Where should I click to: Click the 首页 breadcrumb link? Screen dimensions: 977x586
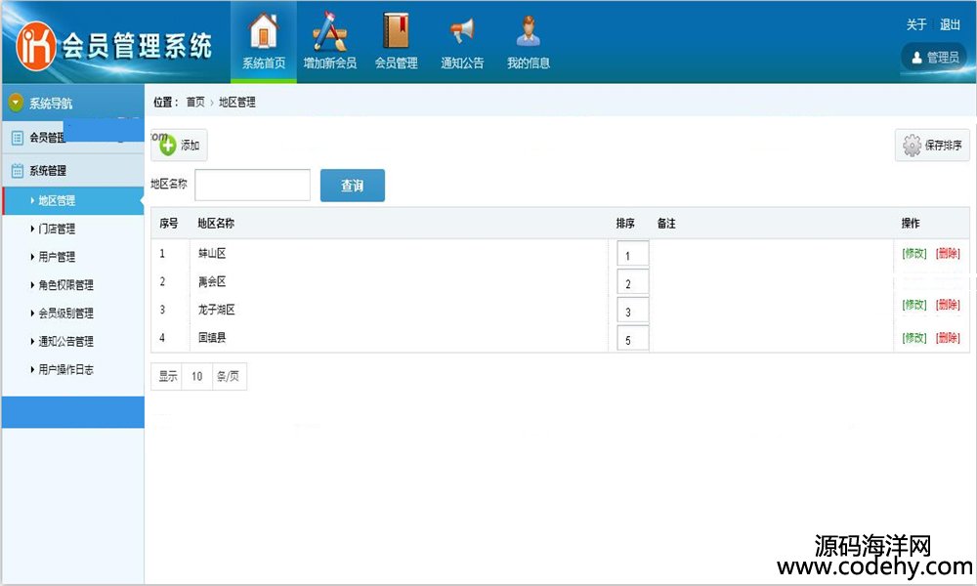[x=195, y=102]
